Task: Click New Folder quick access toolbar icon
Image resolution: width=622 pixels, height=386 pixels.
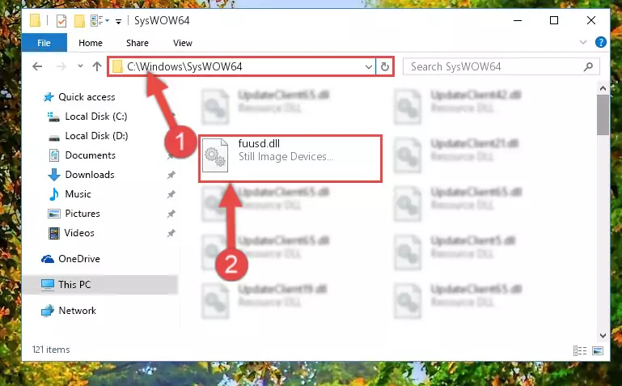Action: pos(79,20)
